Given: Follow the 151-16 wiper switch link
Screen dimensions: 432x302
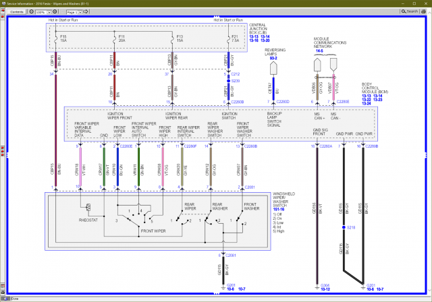Looking at the screenshot, I should pos(279,210).
